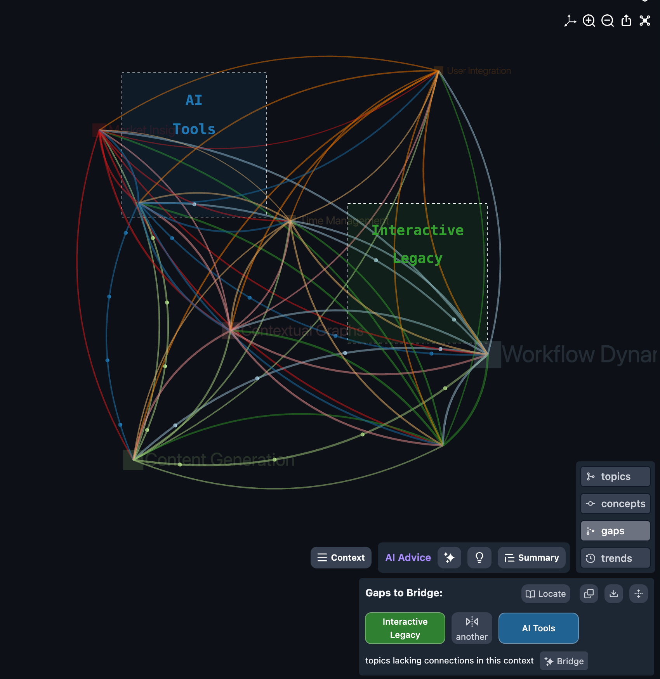660x679 pixels.
Task: Select the gaps tab
Action: click(x=615, y=531)
